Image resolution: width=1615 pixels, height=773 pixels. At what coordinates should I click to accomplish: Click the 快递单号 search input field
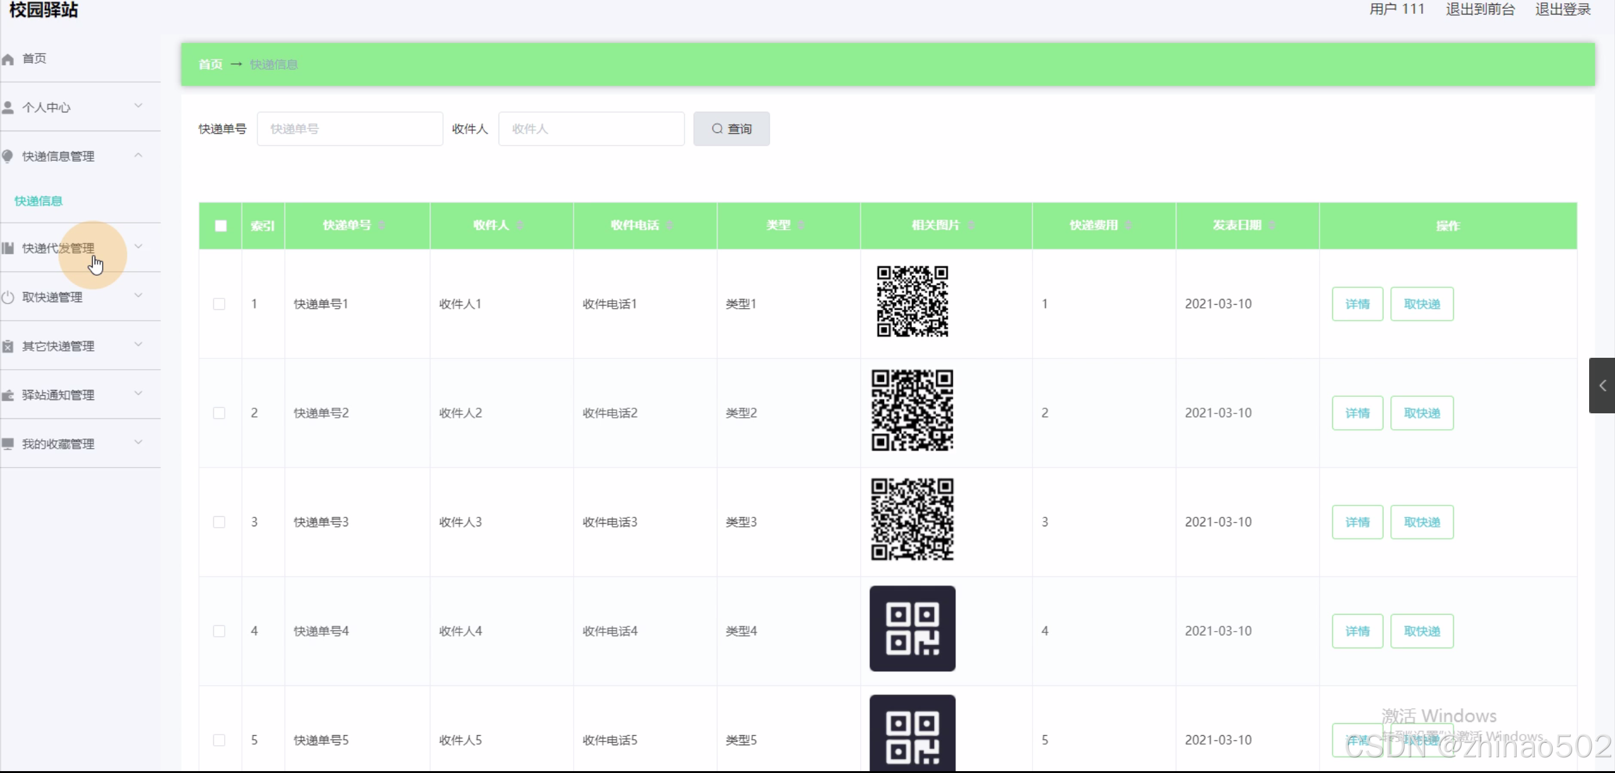(x=350, y=129)
